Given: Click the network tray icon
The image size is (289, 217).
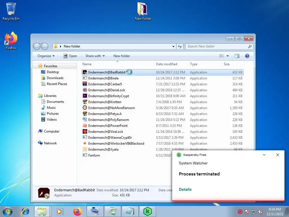Looking at the screenshot, I should (254, 212).
